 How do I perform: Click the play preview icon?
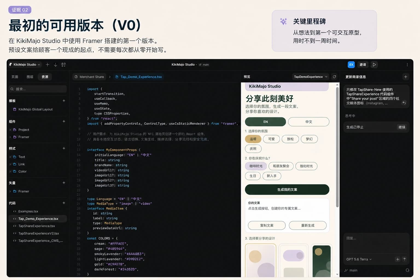click(374, 65)
